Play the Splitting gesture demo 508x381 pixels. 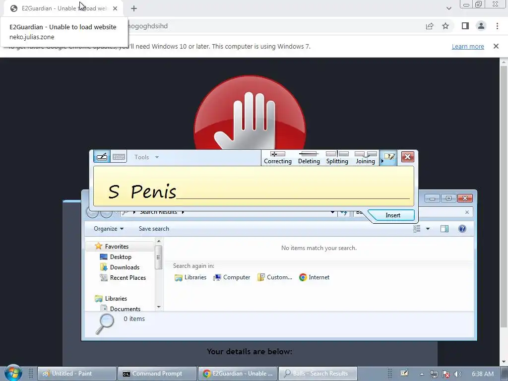pos(337,158)
